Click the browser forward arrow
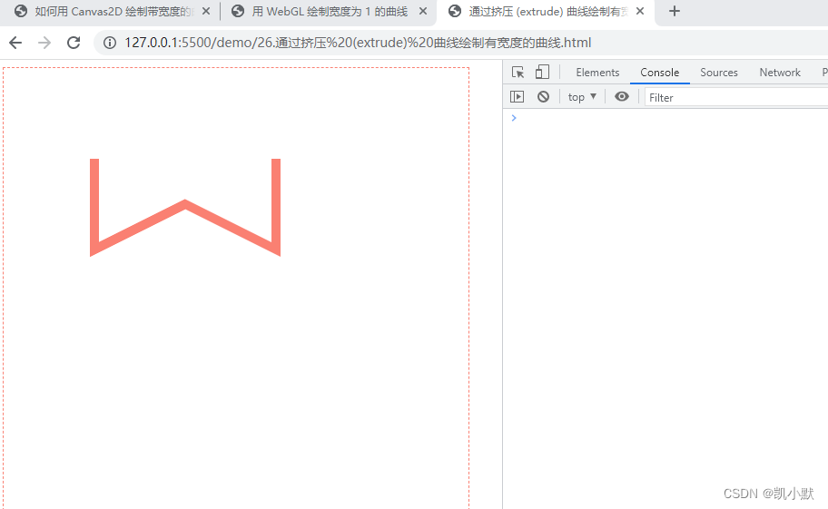828x509 pixels. (44, 43)
